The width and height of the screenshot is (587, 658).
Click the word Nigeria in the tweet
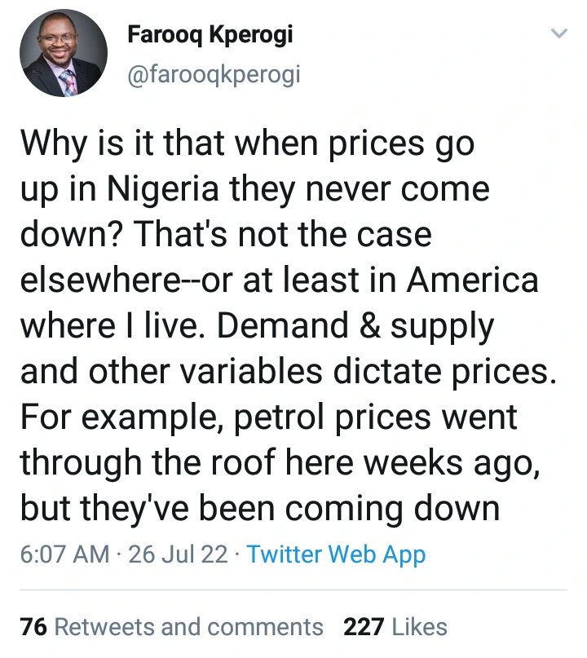coord(166,190)
